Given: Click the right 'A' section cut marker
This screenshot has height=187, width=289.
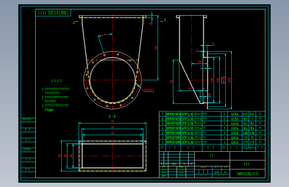Looking at the screenshot, I should [165, 20].
